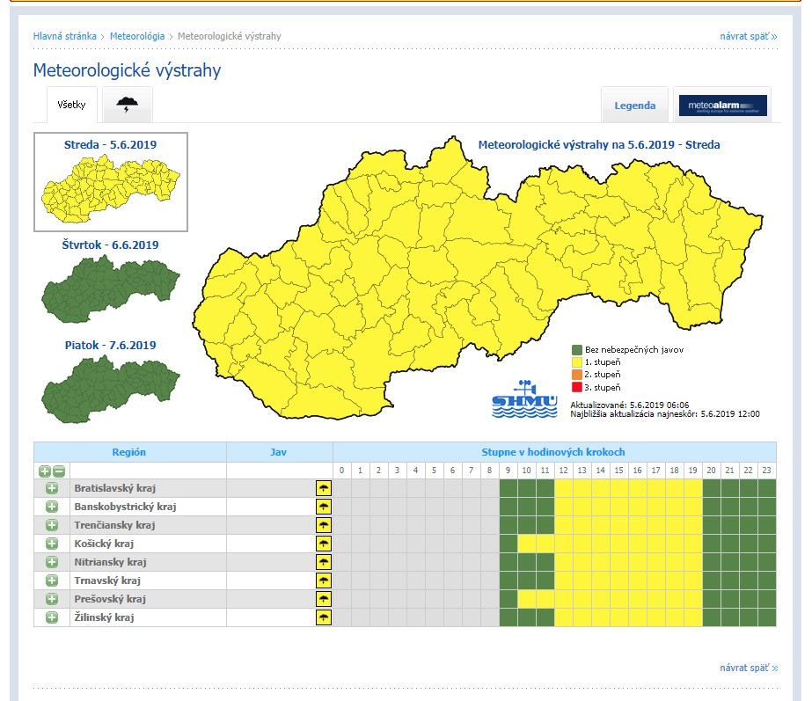
Task: Click the storm icon for Košický kraj
Action: 323,544
